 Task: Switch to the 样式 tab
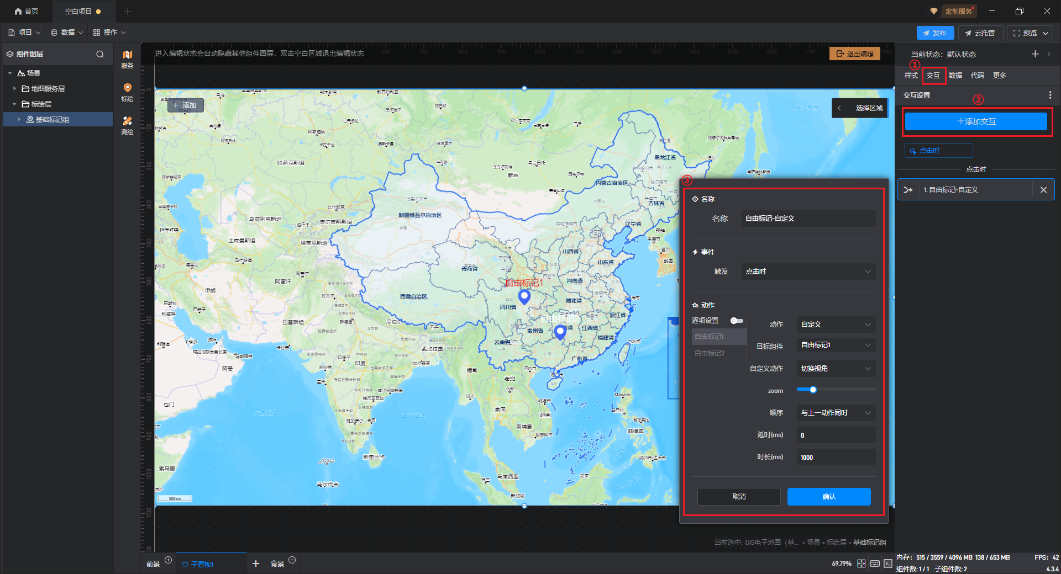click(911, 76)
